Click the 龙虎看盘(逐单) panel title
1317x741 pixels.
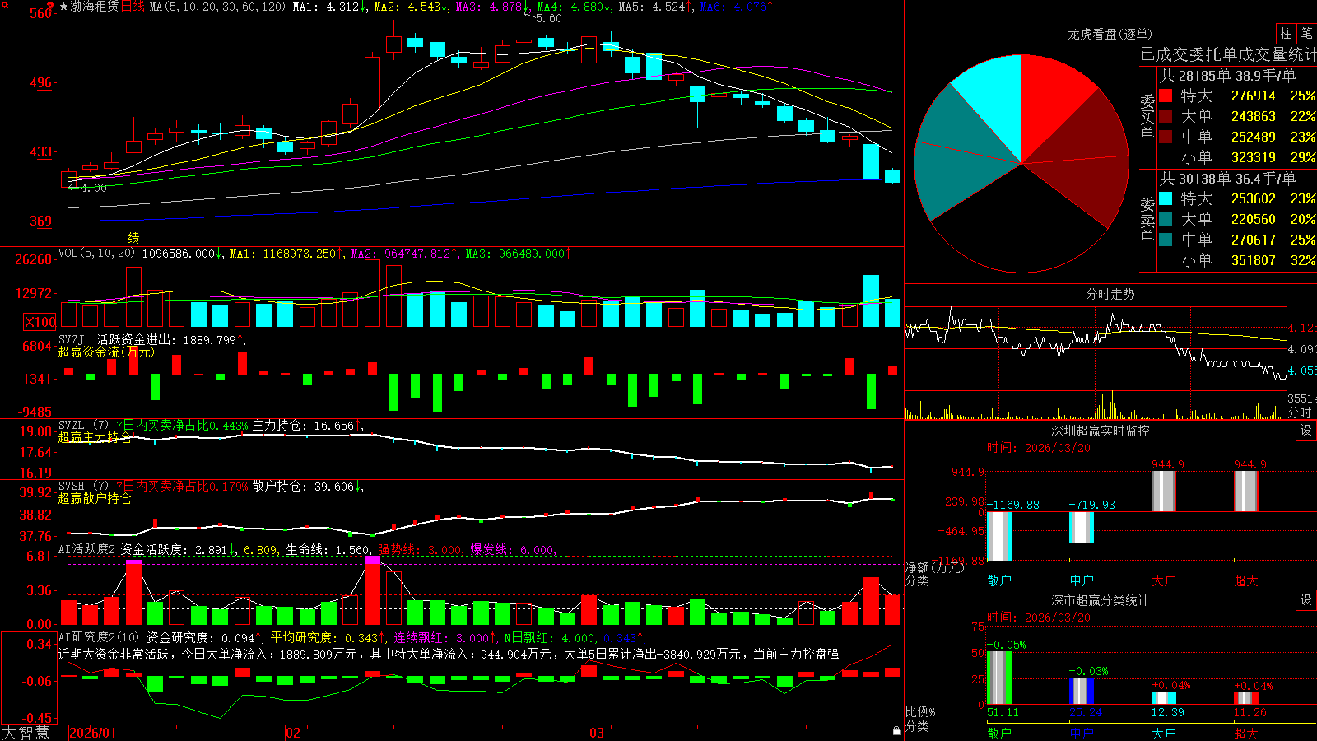click(x=1110, y=34)
